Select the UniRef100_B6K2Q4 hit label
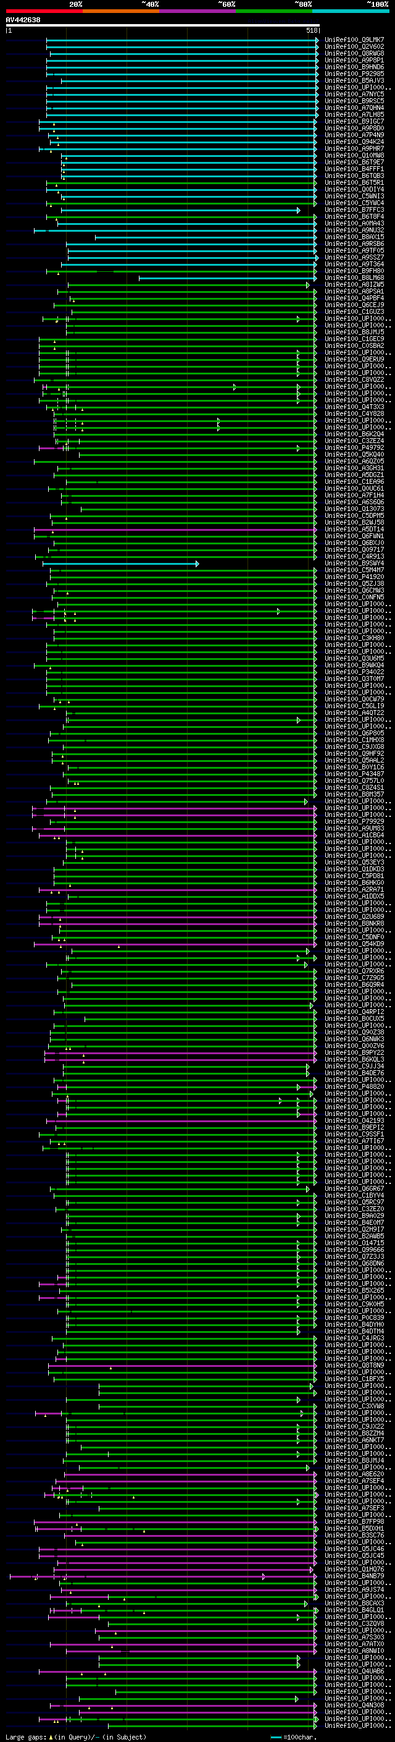 [354, 434]
